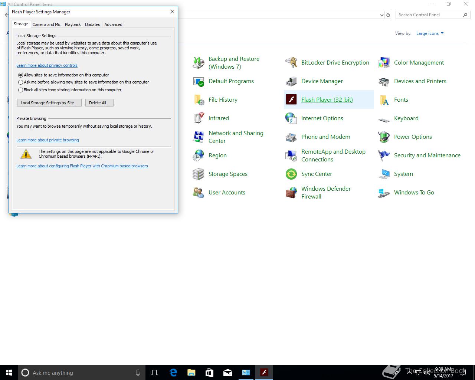Image resolution: width=475 pixels, height=380 pixels.
Task: Open the View by Large icons dropdown
Action: click(430, 33)
